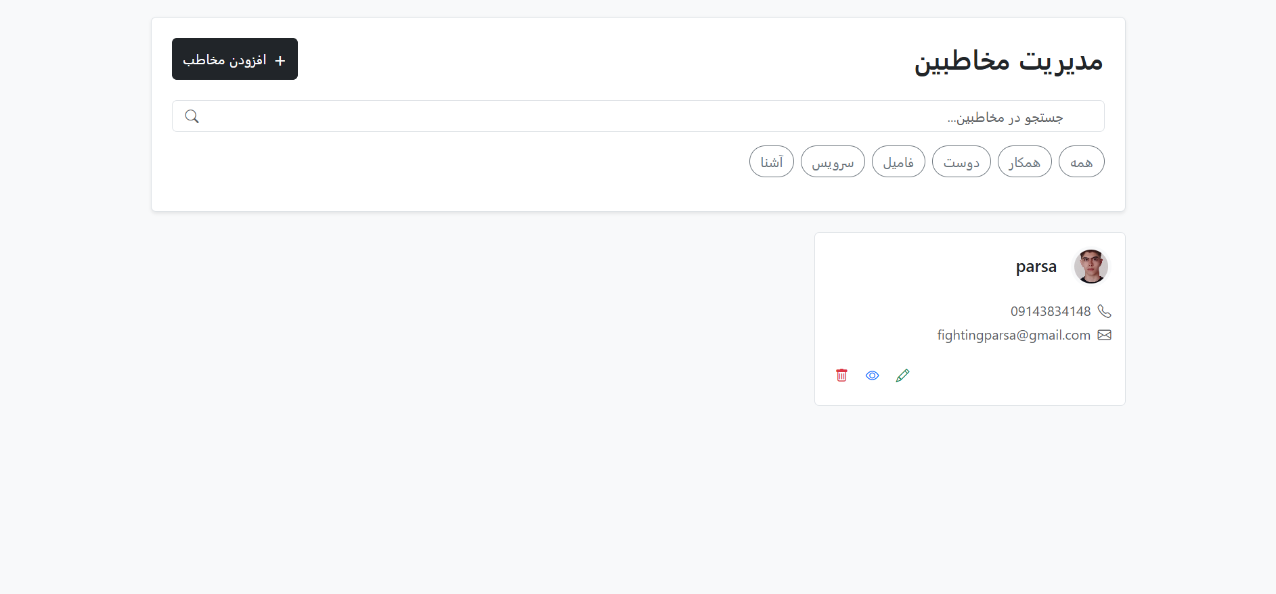Show only آشنا contacts

(771, 162)
